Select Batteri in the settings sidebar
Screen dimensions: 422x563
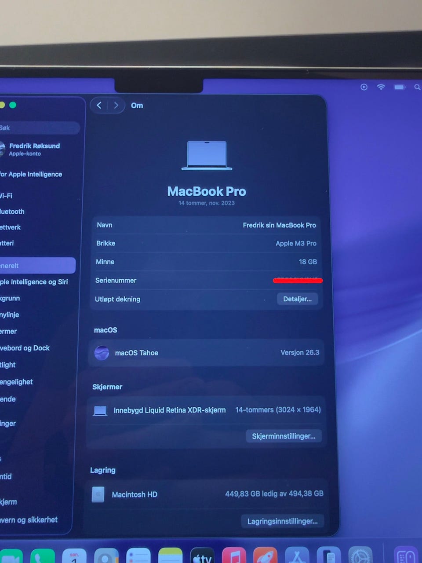click(x=7, y=243)
